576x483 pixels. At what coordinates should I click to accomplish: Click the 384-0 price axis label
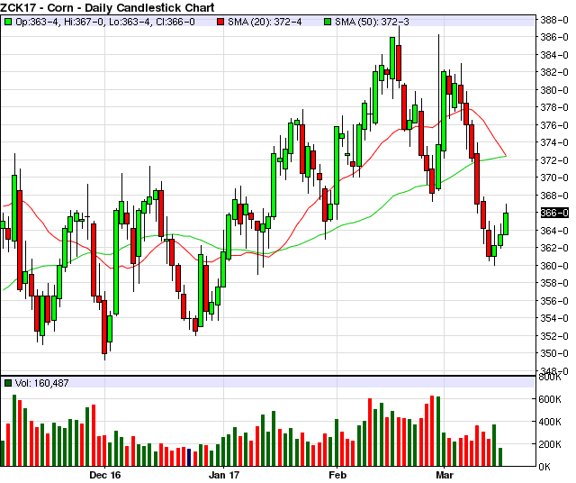(x=554, y=55)
